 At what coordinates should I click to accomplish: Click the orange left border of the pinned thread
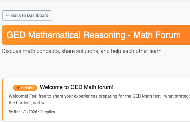pos(3,100)
